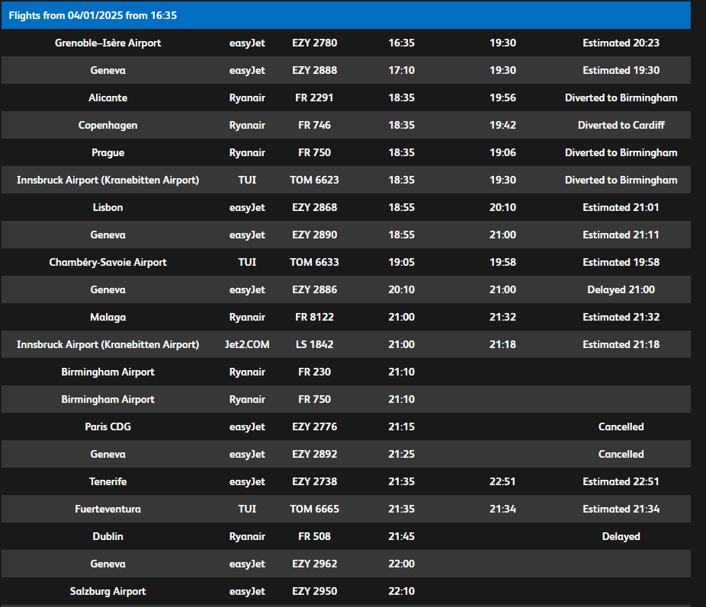706x607 pixels.
Task: Click flight number FR 508
Action: [x=314, y=536]
